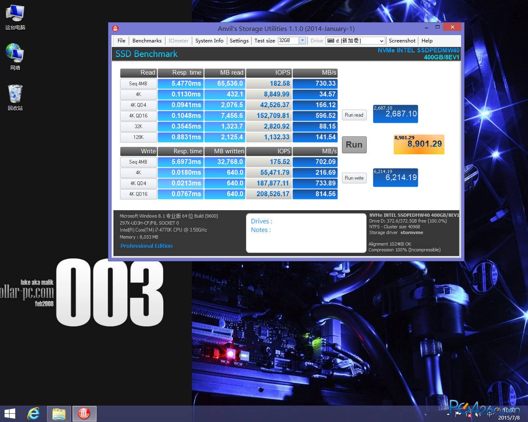528x422 pixels.
Task: Click the SSD Benchmark heading
Action: [x=146, y=54]
